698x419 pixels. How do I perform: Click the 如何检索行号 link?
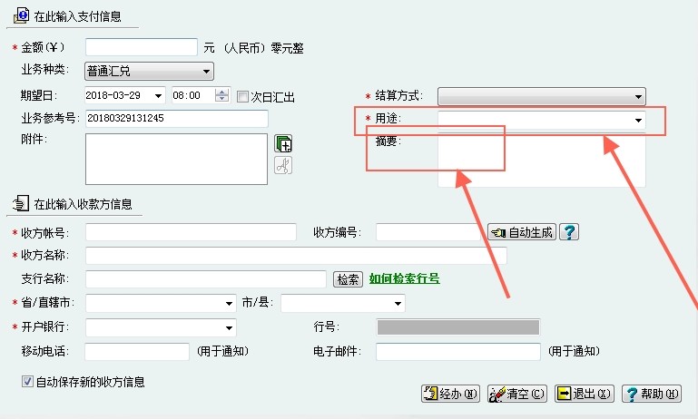(x=404, y=279)
